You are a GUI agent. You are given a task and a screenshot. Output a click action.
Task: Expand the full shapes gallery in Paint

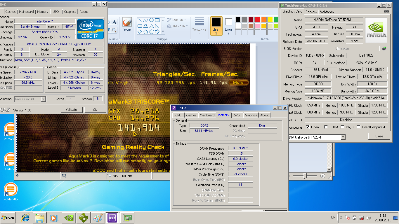click(163, 32)
